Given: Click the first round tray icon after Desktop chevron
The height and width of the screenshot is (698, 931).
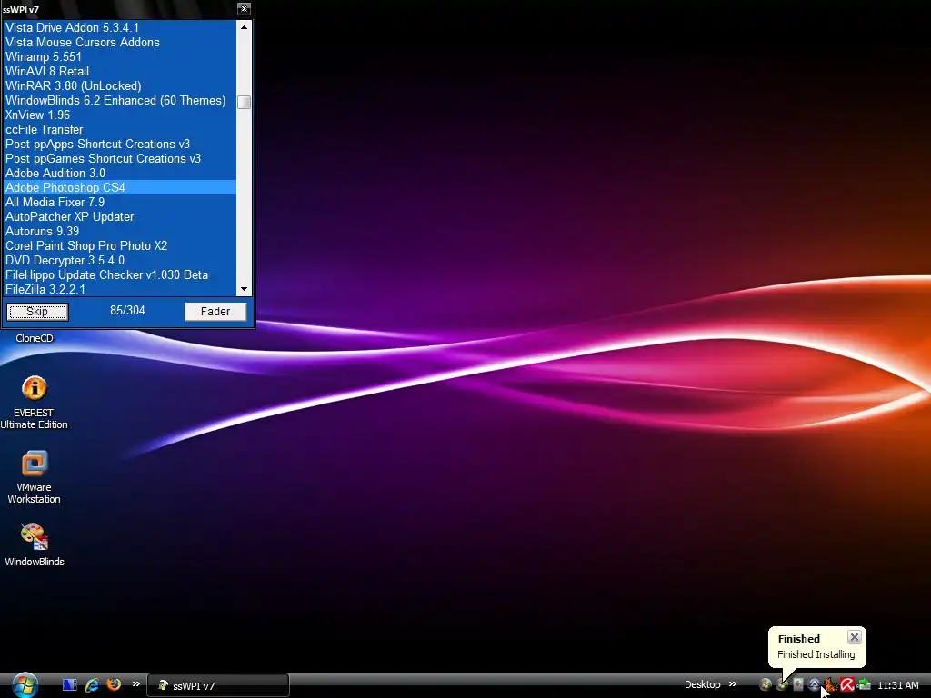Looking at the screenshot, I should click(766, 684).
